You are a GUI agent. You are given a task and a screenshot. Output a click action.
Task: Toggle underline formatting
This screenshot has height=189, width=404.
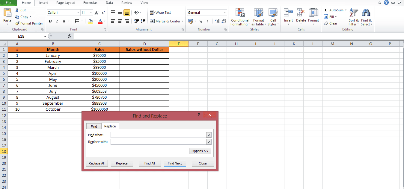[x=63, y=21]
